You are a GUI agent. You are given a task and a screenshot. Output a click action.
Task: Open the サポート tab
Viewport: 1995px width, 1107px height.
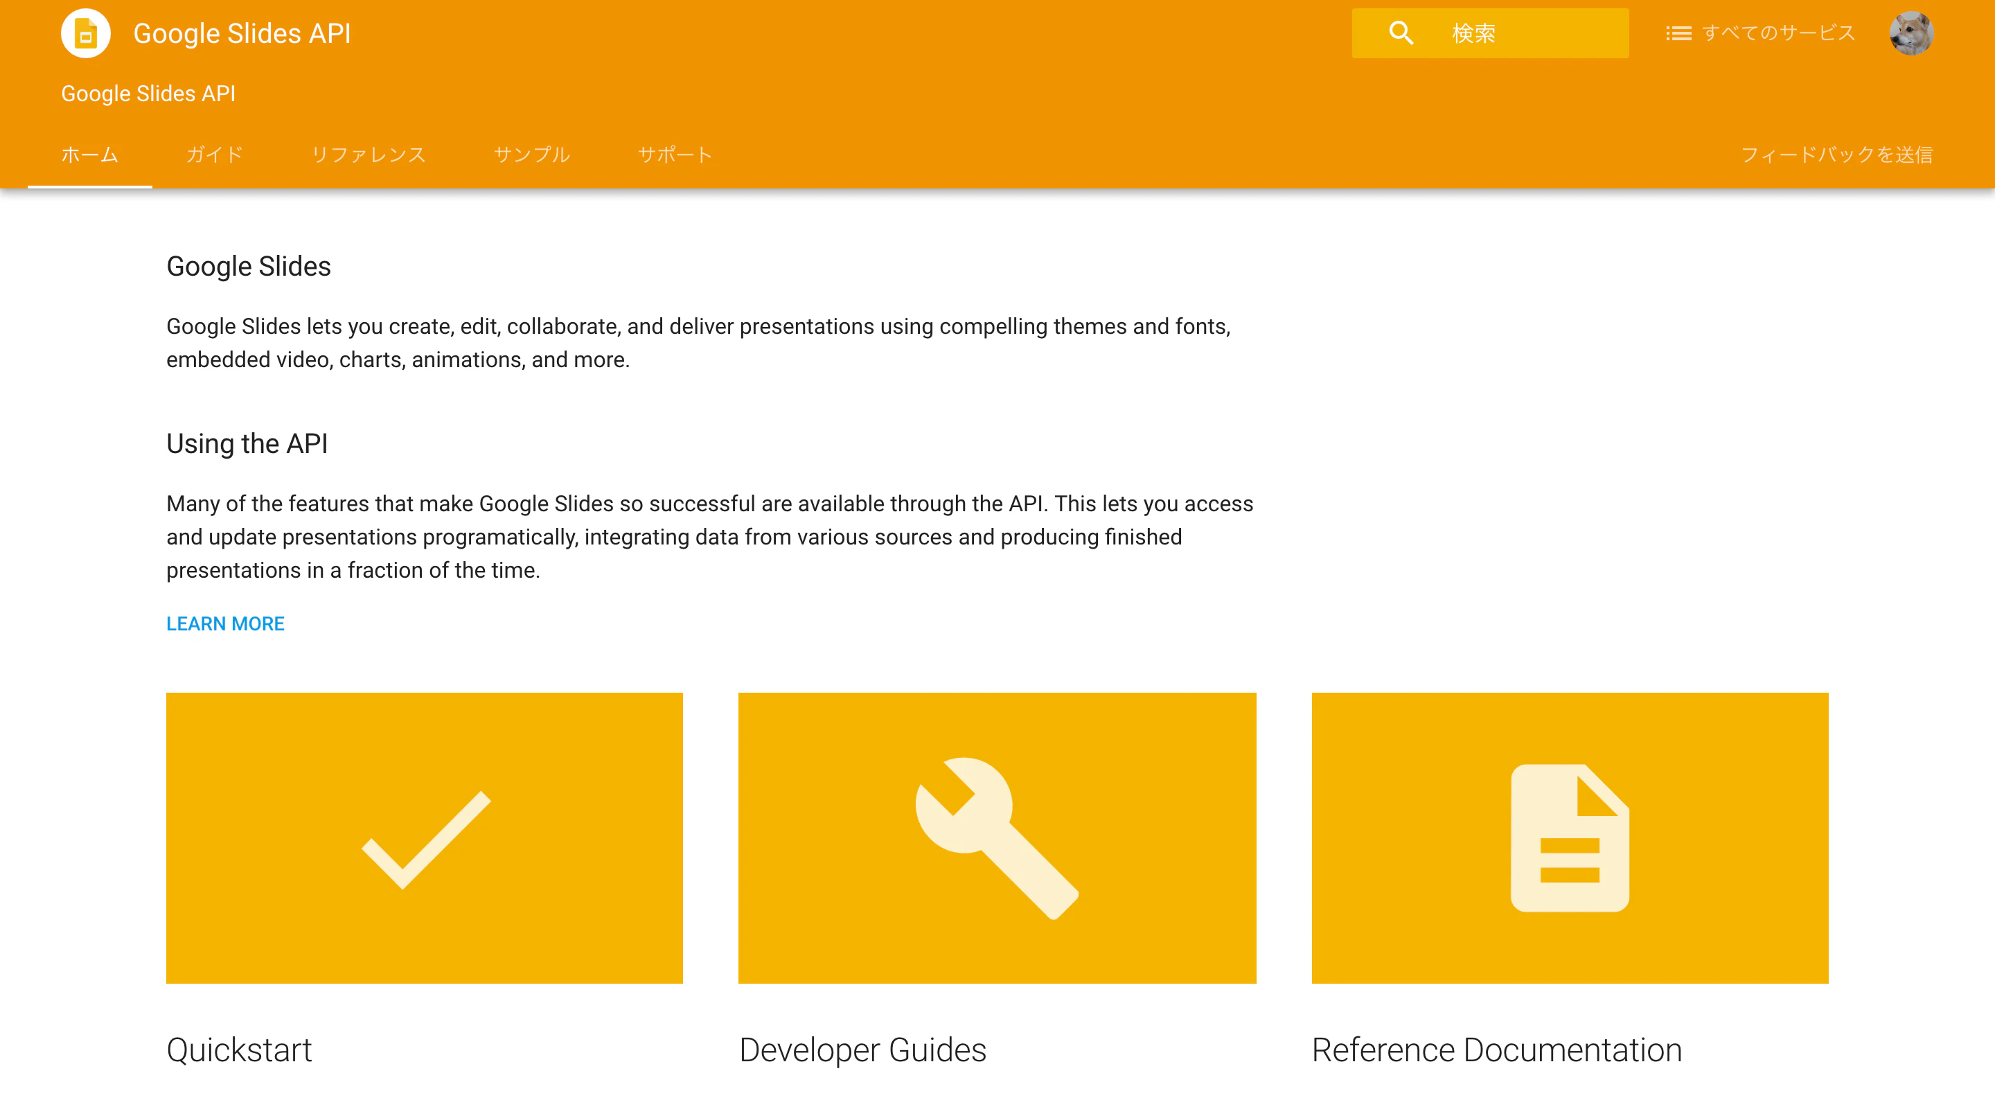675,154
